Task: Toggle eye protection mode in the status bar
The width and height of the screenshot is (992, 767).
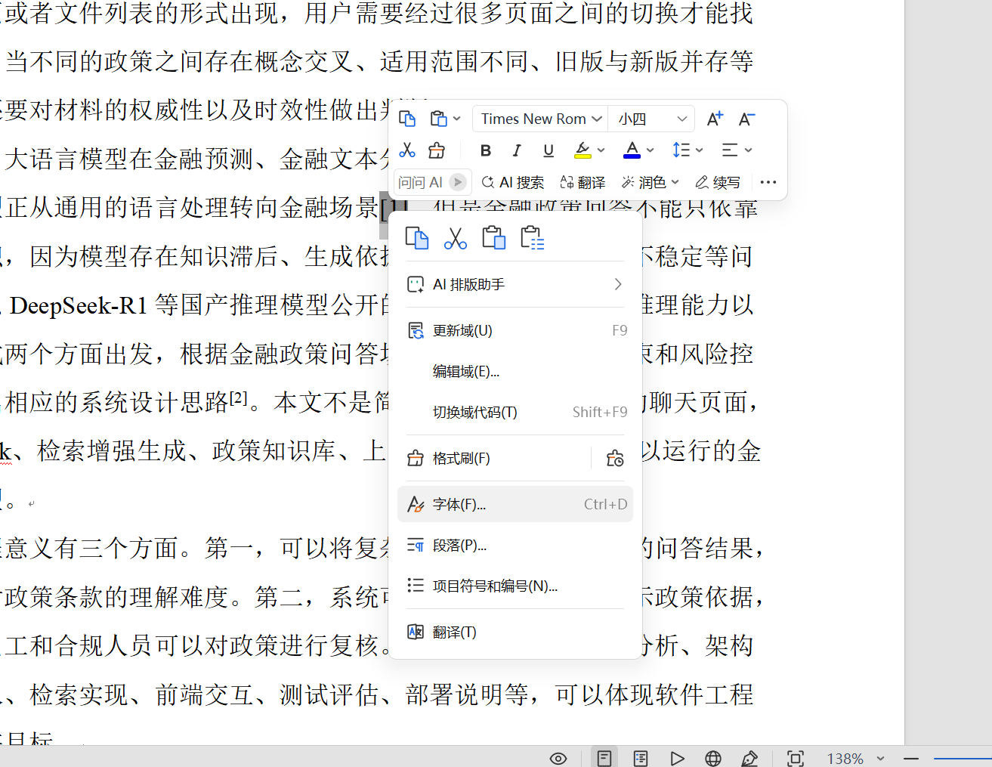Action: tap(558, 758)
